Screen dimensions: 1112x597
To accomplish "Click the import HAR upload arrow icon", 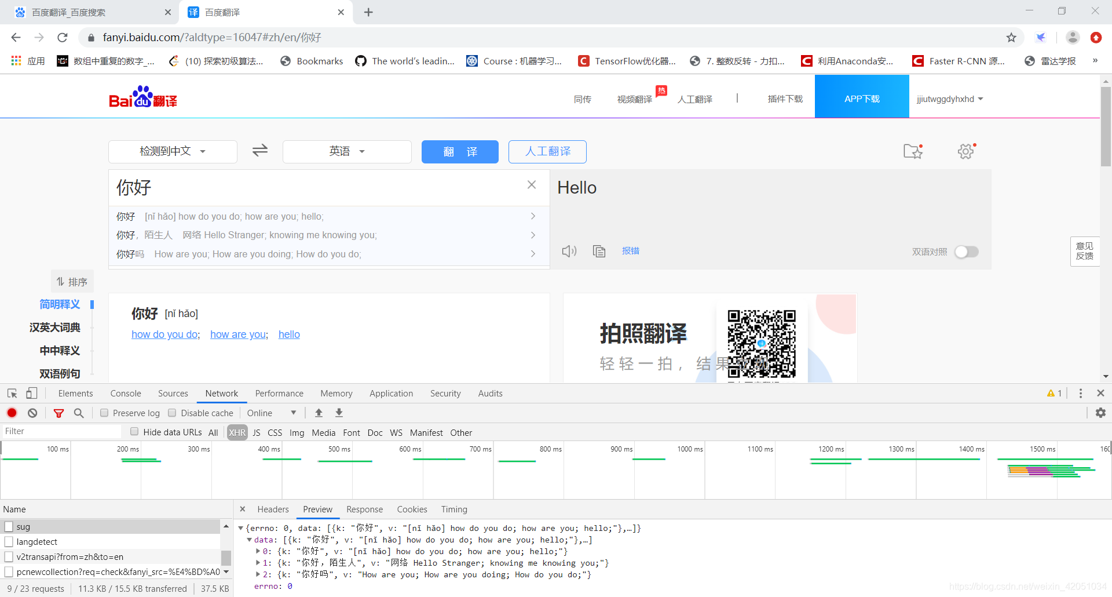I will 319,413.
